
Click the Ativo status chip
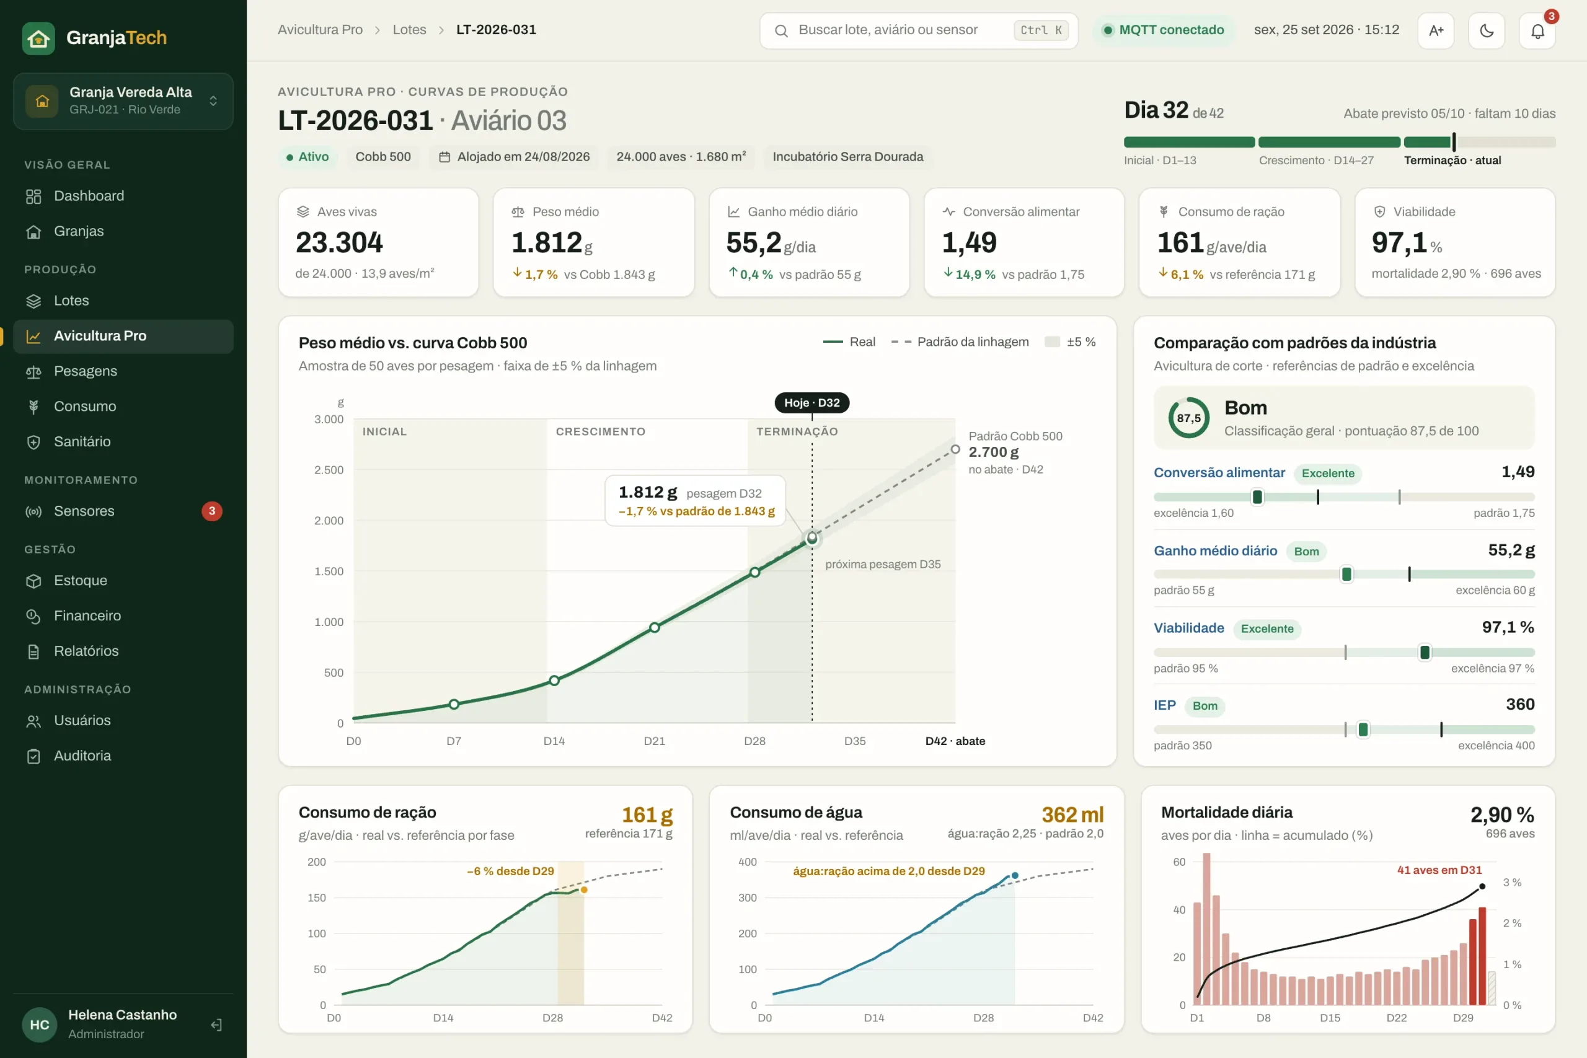click(x=307, y=157)
